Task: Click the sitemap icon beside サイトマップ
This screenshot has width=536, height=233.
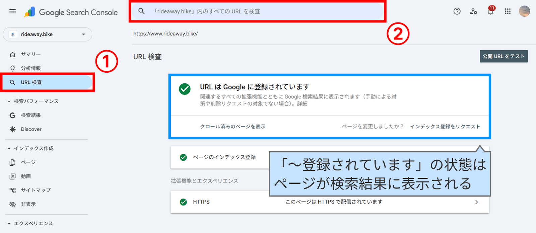Action: coord(12,190)
